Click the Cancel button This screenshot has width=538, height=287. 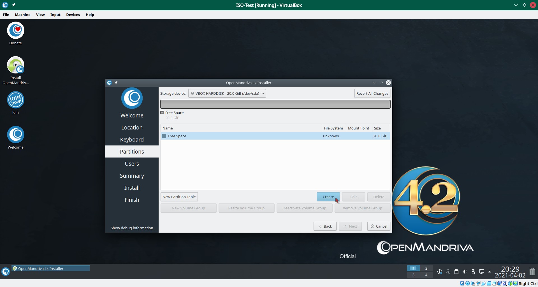379,226
